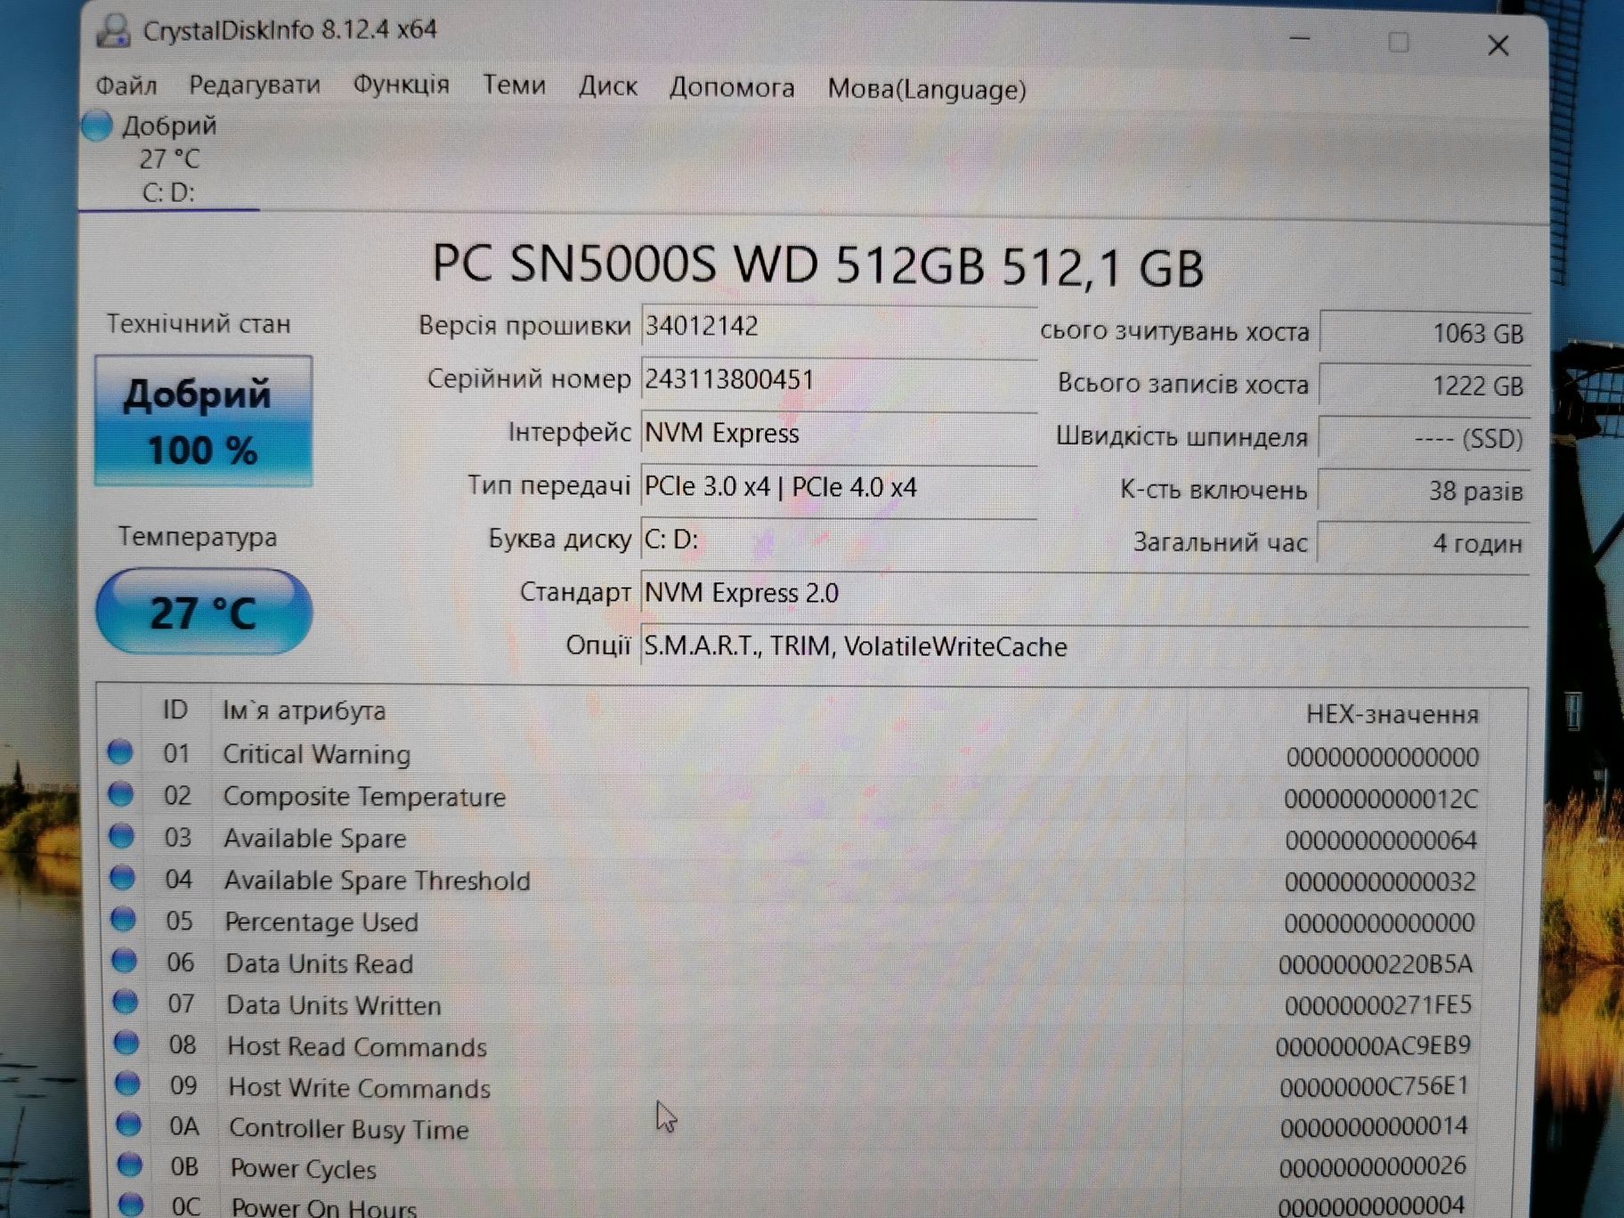Click the status orb for Composite Temperature row

click(x=121, y=794)
